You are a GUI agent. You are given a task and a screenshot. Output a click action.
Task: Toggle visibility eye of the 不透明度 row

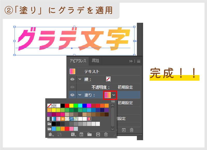click(72, 87)
